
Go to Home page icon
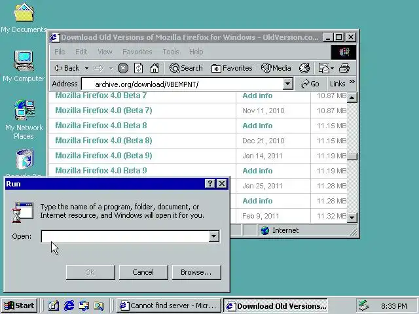[x=155, y=68]
